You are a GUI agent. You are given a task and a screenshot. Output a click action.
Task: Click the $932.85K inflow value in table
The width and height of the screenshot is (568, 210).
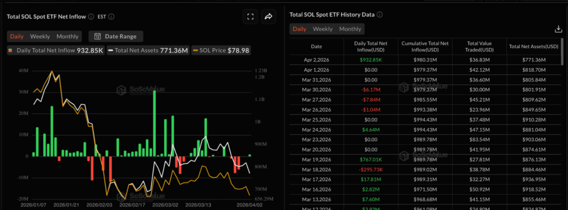click(371, 60)
